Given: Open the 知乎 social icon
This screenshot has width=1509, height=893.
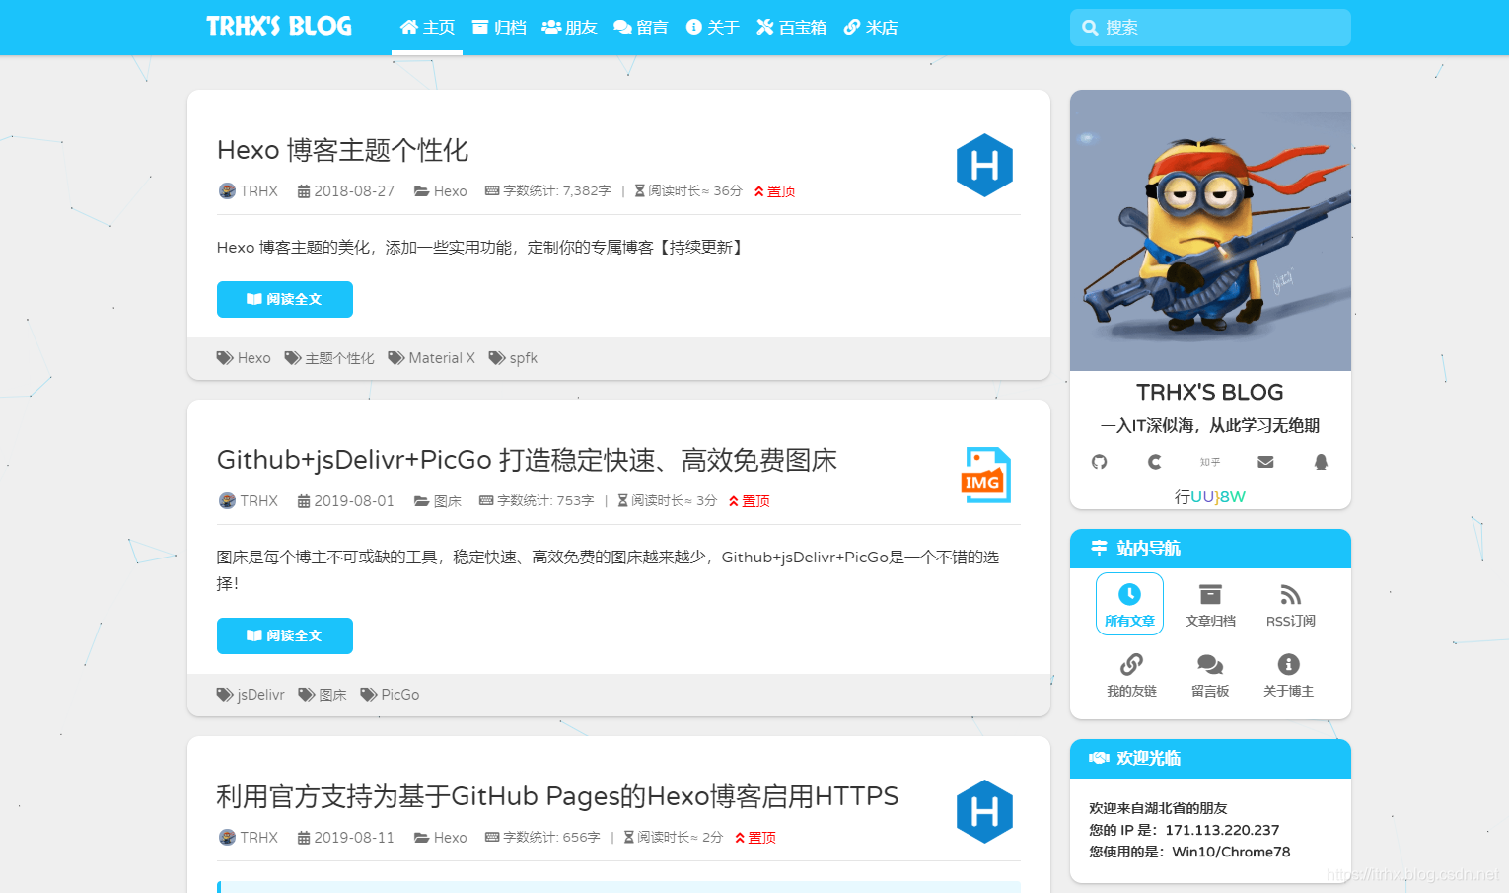Looking at the screenshot, I should pyautogui.click(x=1210, y=462).
